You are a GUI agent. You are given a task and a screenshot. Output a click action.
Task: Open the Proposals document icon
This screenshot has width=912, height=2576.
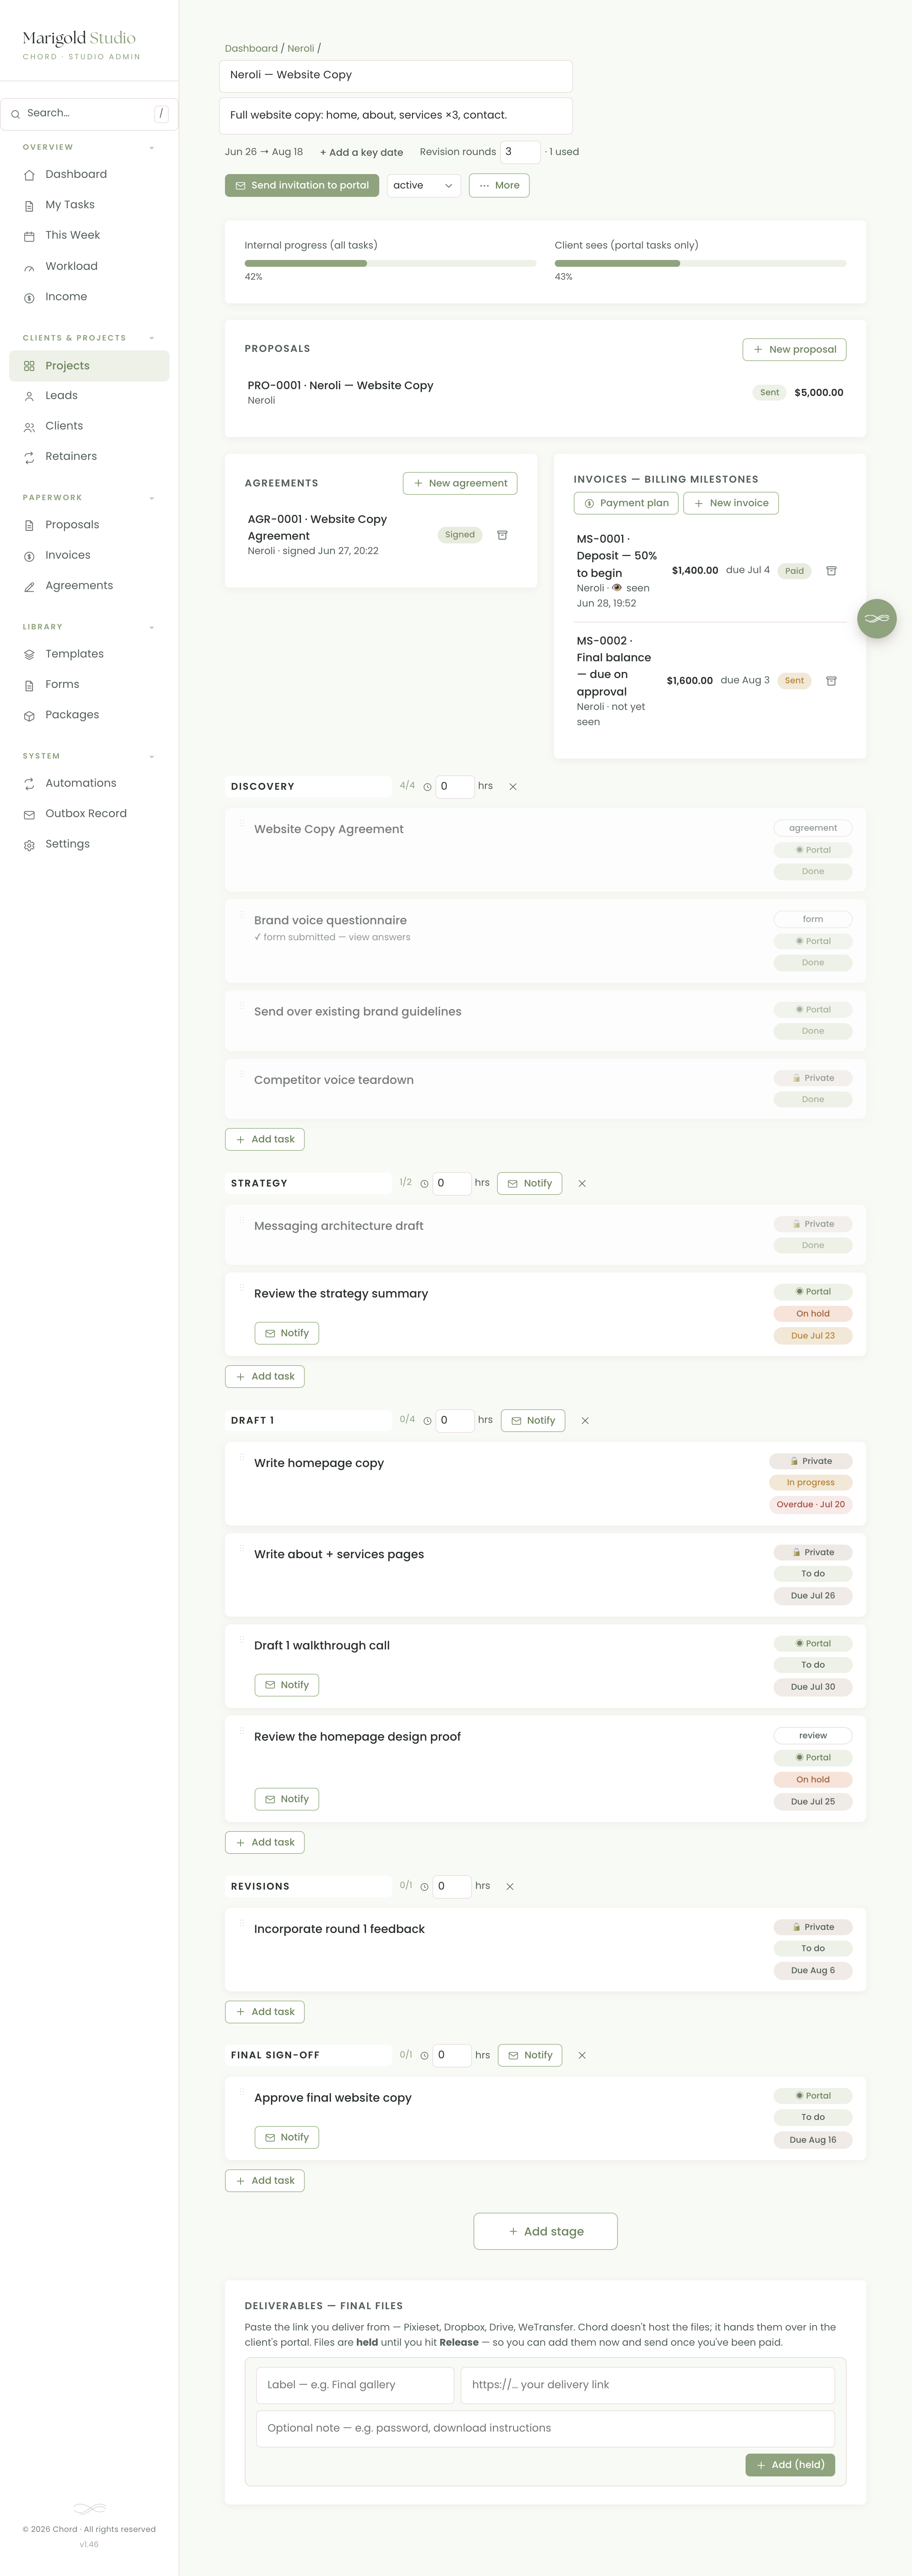[x=29, y=525]
